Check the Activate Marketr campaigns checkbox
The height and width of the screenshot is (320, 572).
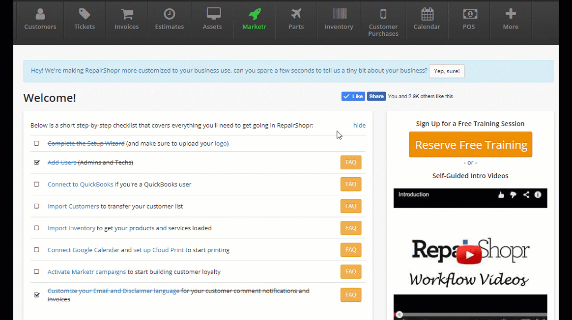(36, 271)
